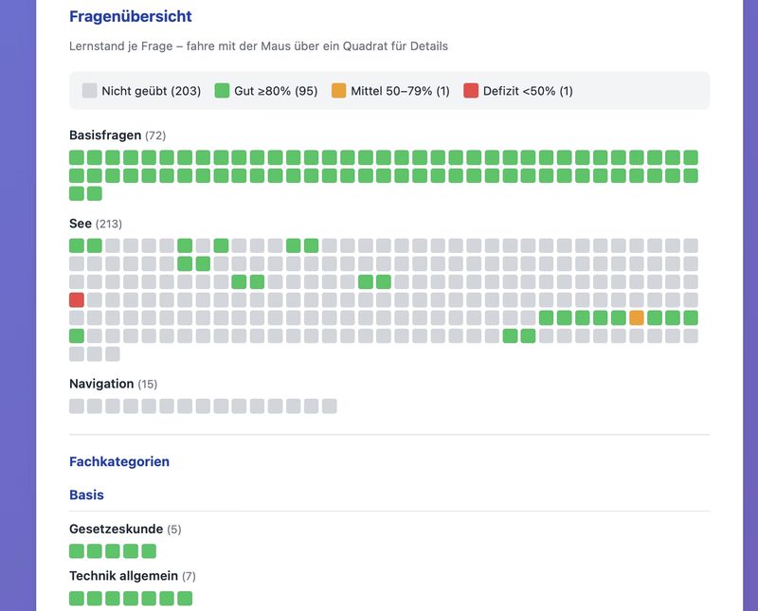Click the first green square under Gesetzeskunde

coord(77,551)
